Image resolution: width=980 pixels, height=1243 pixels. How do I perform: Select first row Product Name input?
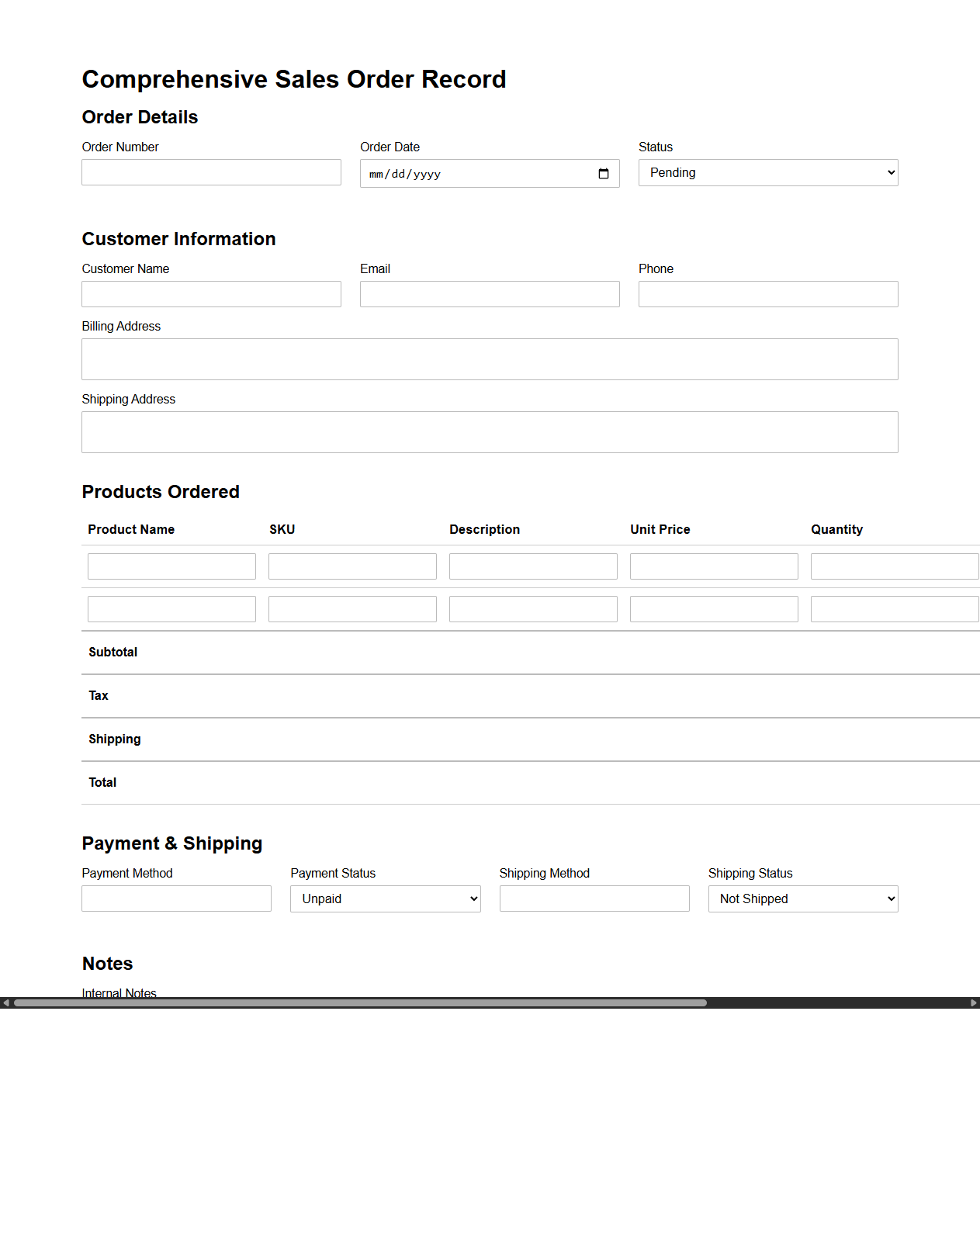point(171,566)
